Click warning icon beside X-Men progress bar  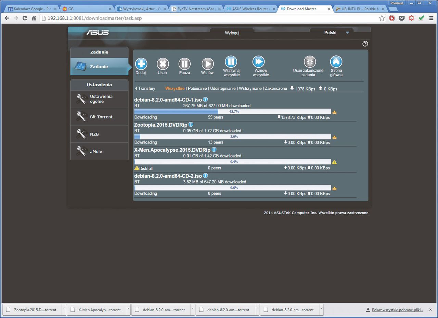(334, 162)
